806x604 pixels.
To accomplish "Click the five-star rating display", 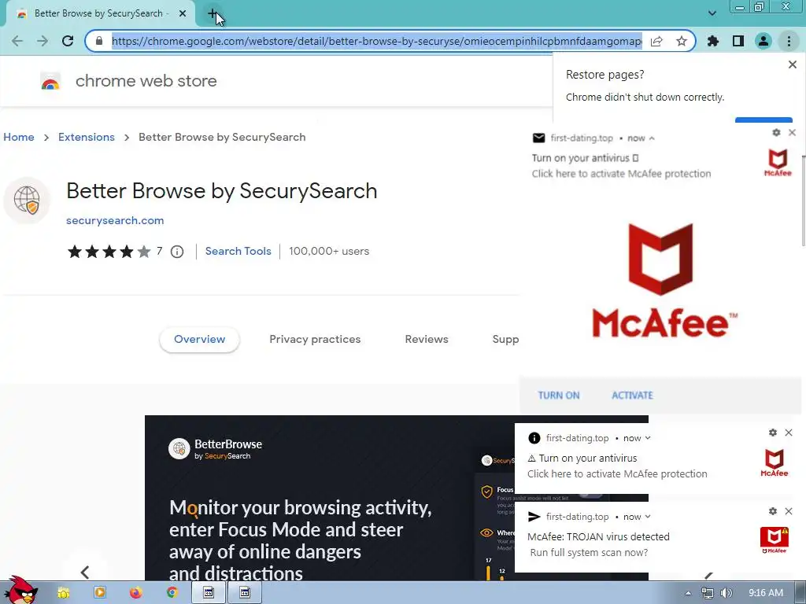I will tap(109, 252).
